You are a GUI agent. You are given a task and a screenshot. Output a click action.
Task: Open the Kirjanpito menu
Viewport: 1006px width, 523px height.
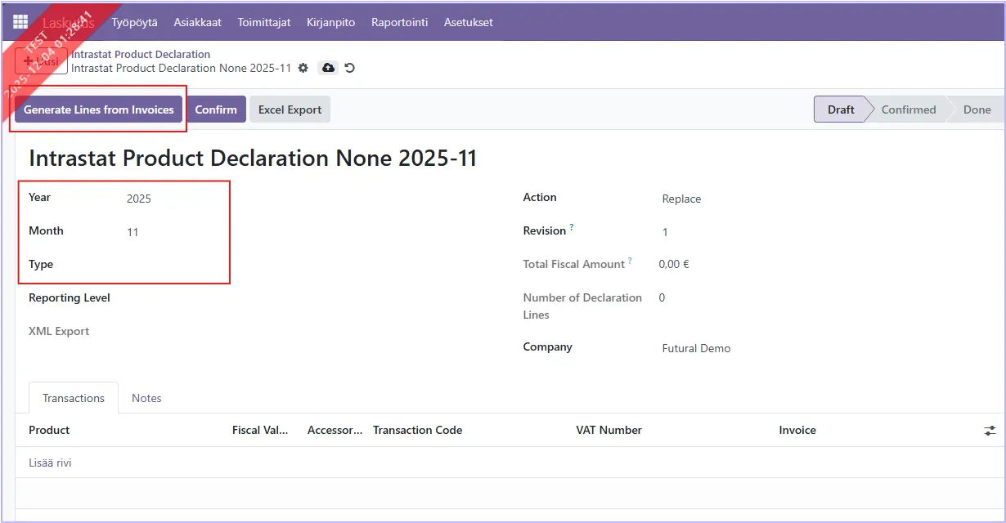click(x=330, y=22)
